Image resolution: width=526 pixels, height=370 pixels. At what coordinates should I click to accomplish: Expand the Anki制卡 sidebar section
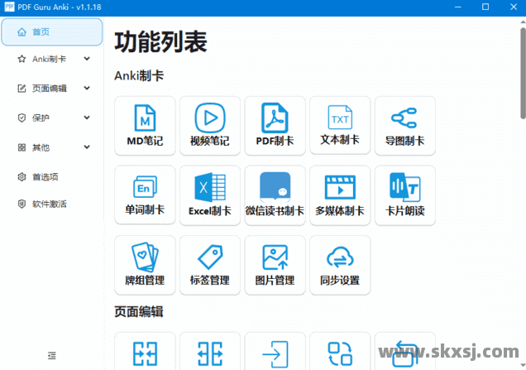click(x=53, y=60)
